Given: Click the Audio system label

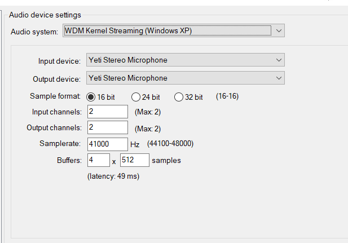Looking at the screenshot, I should (x=34, y=32).
